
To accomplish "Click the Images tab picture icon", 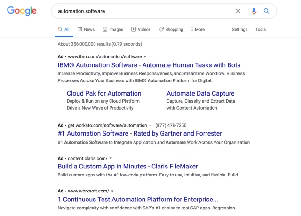I will click(105, 29).
